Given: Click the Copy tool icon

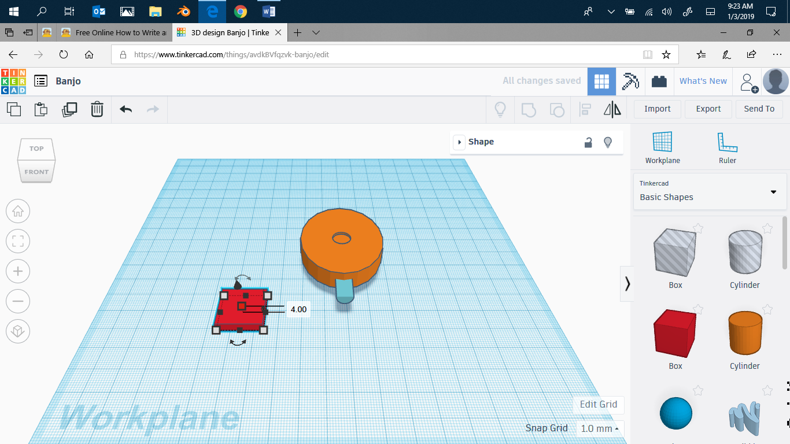Looking at the screenshot, I should point(14,109).
